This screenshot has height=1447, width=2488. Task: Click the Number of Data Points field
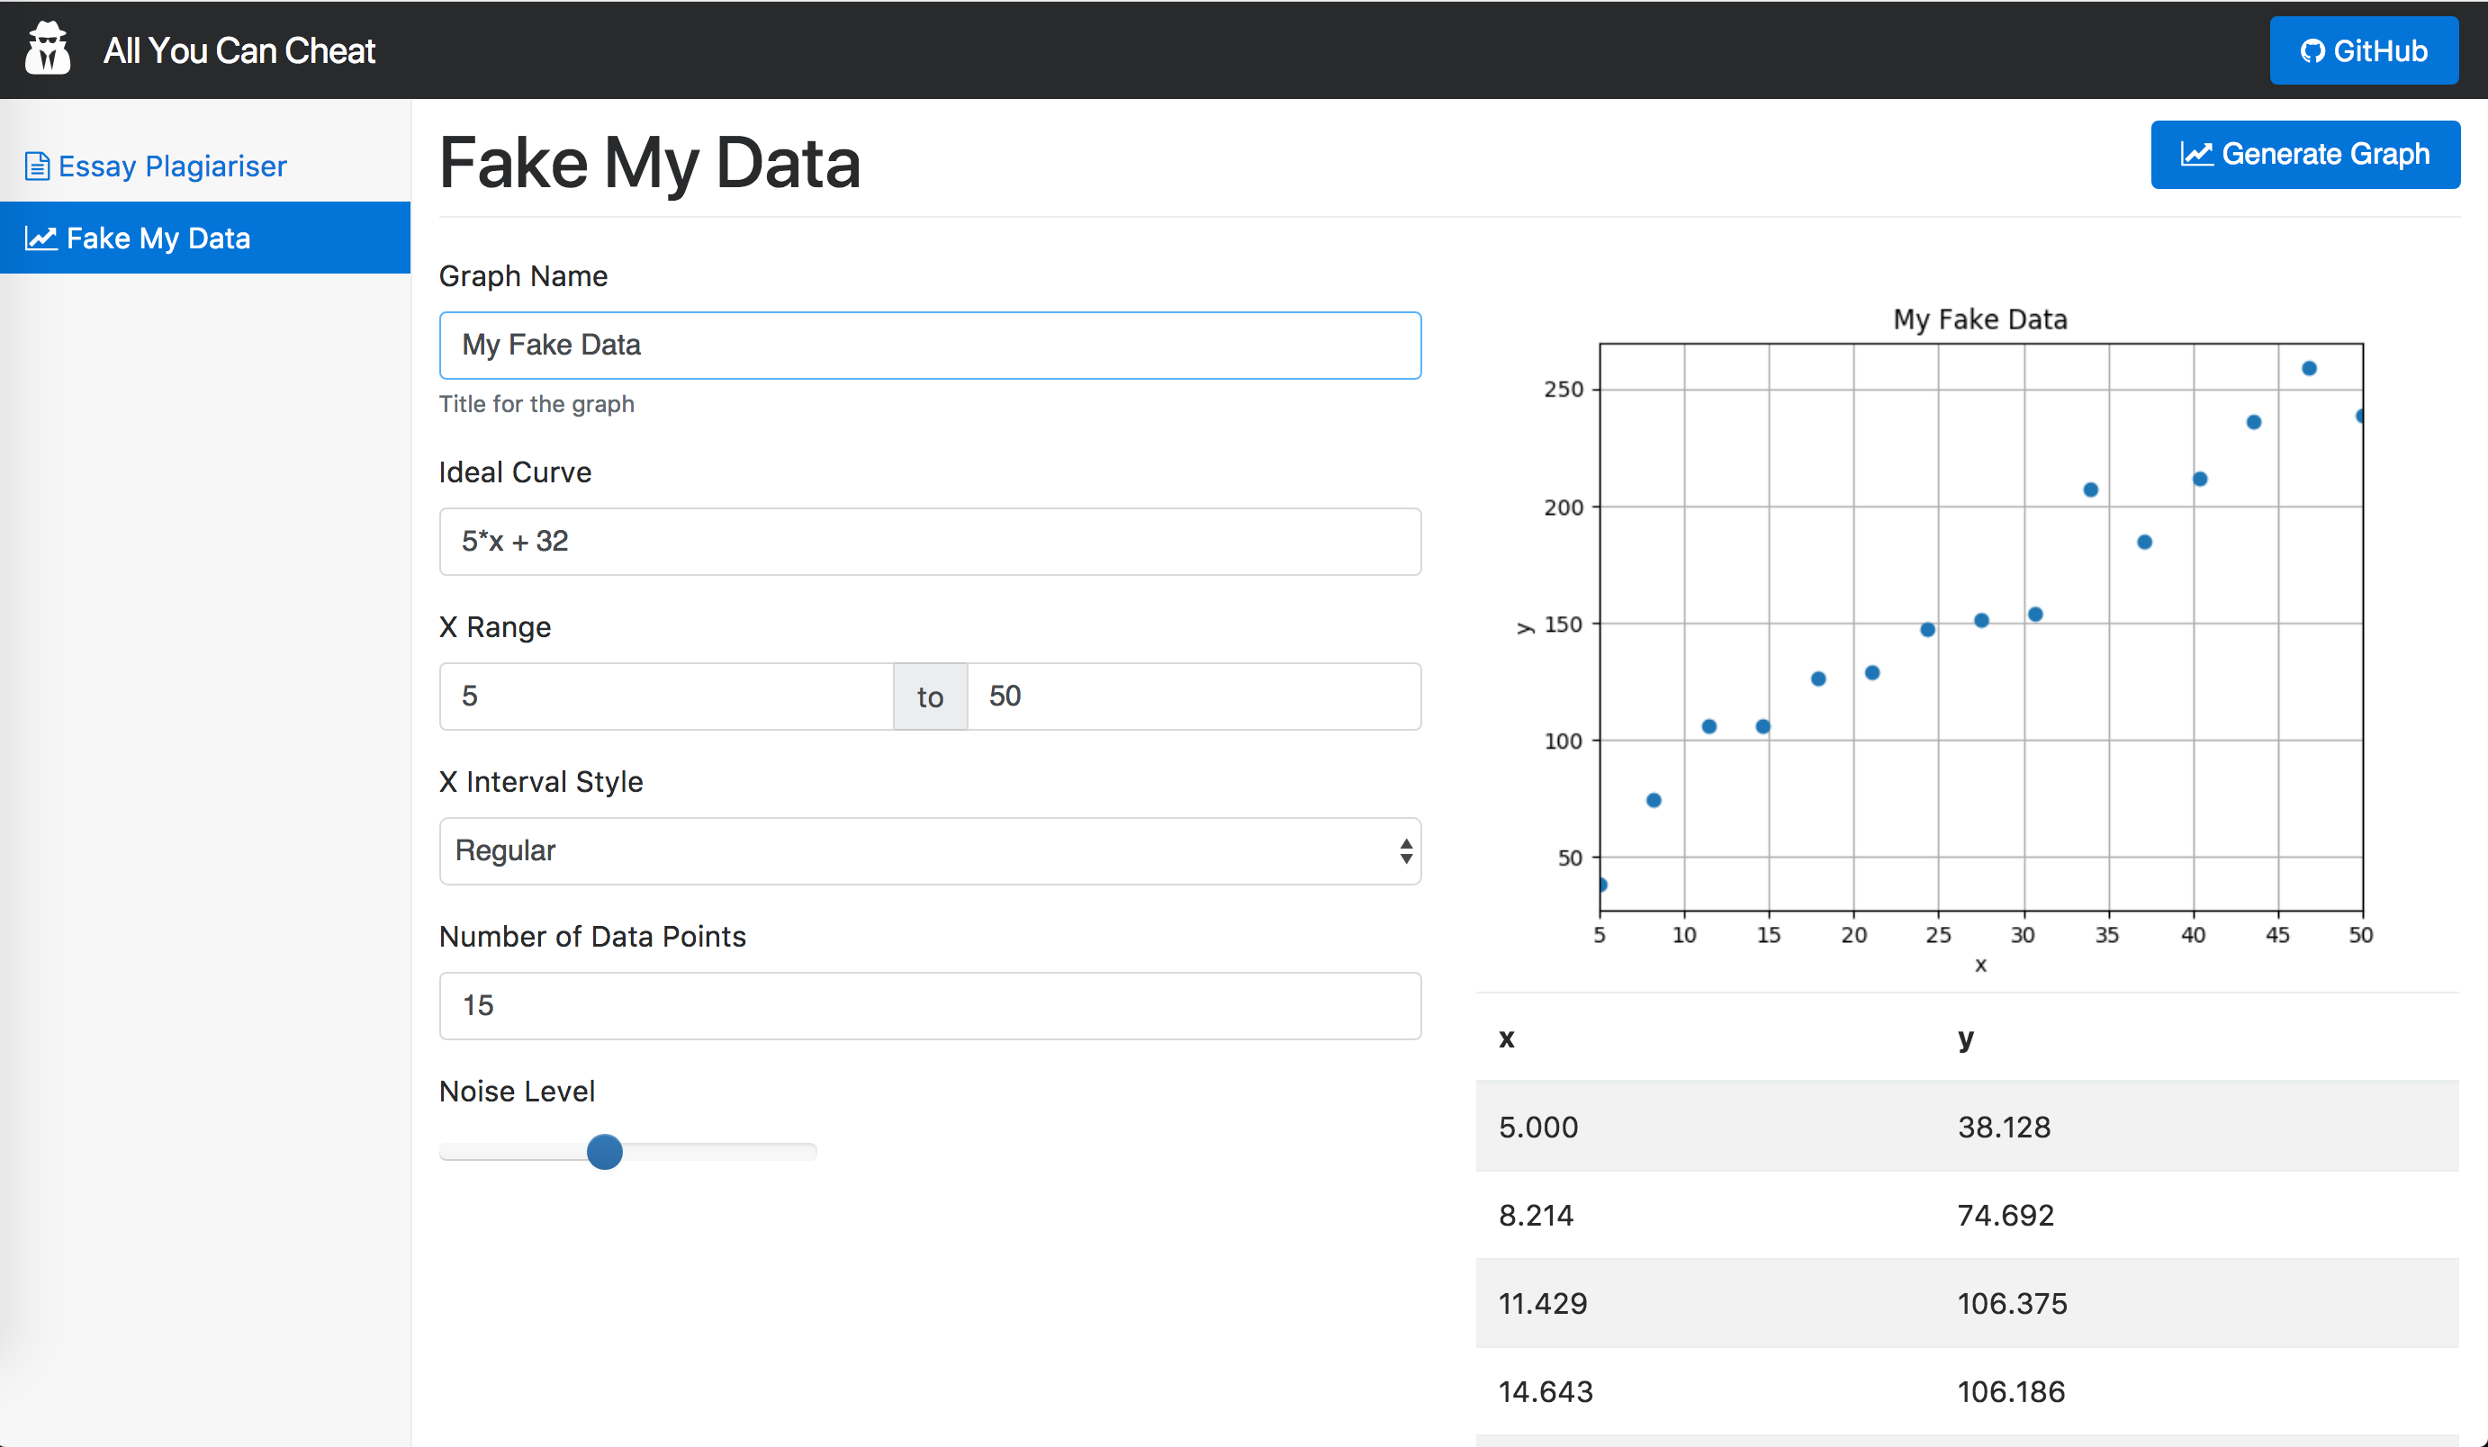click(x=929, y=1005)
